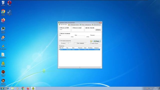The image size is (160, 90).
Task: Switch to the QIP taskbar button
Action: pyautogui.click(x=33, y=88)
